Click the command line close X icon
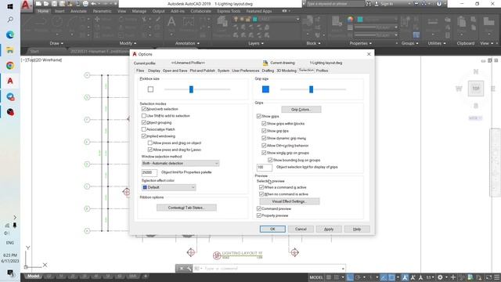Image resolution: width=501 pixels, height=282 pixels. click(x=181, y=269)
